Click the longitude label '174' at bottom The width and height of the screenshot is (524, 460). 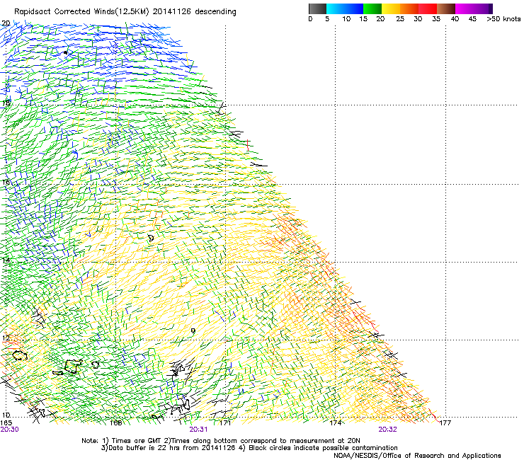335,422
